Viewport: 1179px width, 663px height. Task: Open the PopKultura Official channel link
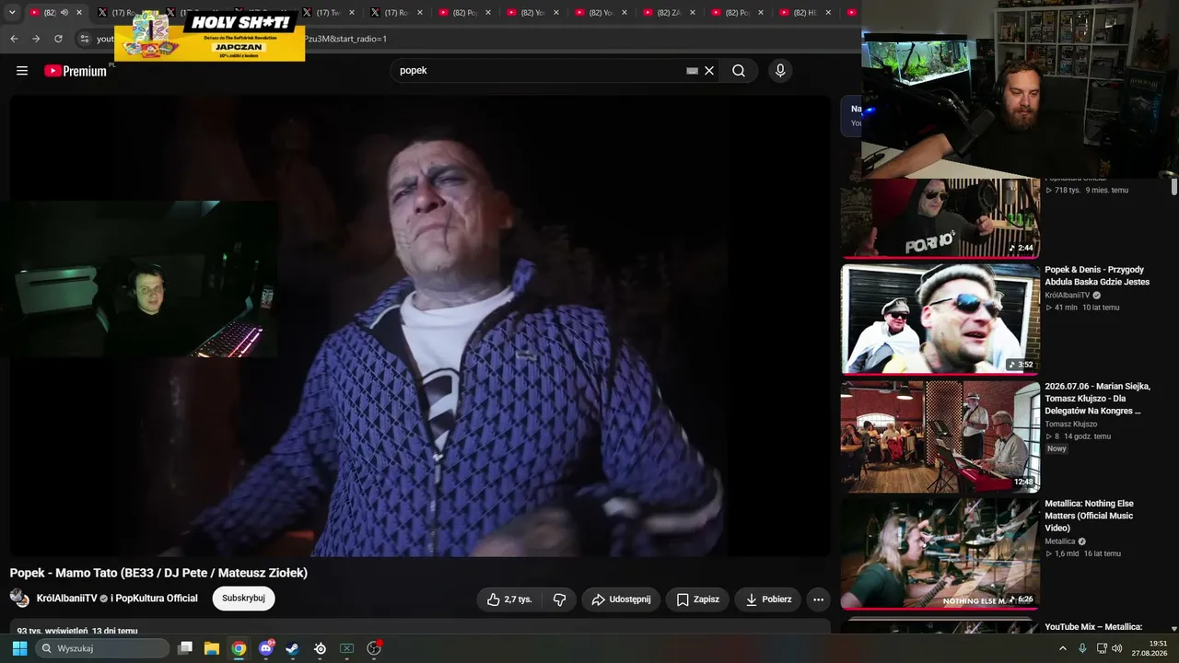point(157,599)
